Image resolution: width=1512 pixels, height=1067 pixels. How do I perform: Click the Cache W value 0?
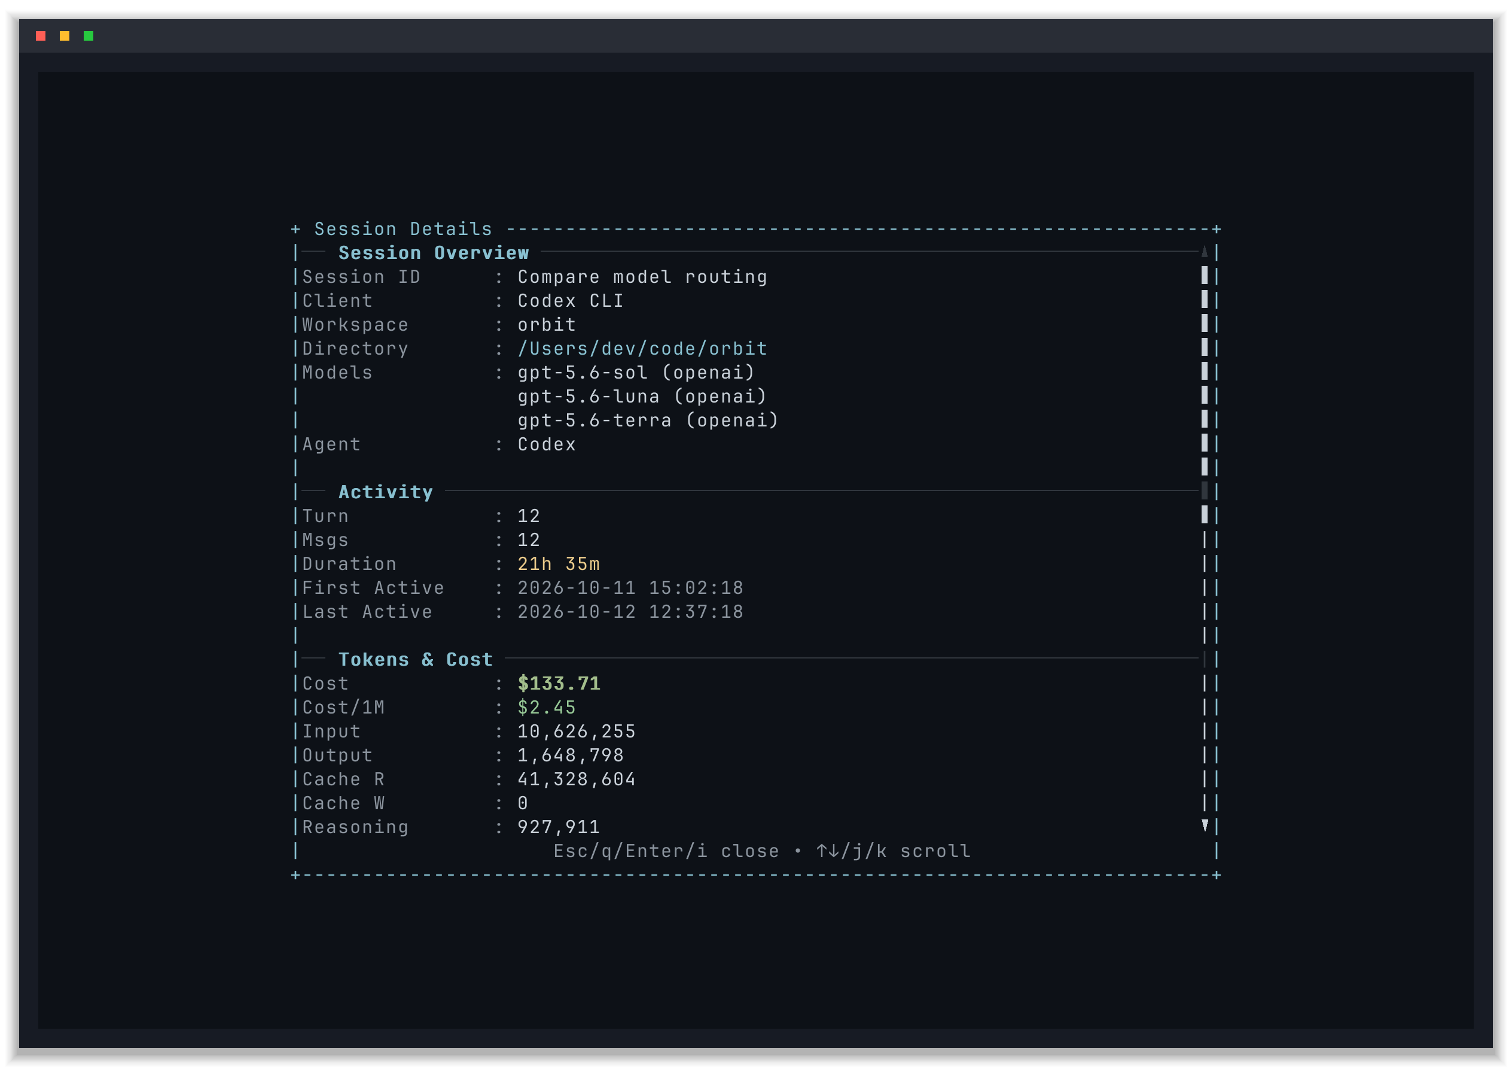523,803
